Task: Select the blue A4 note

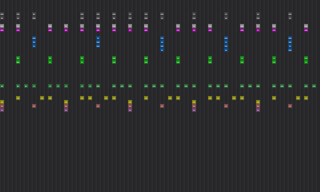Action: pos(226,50)
